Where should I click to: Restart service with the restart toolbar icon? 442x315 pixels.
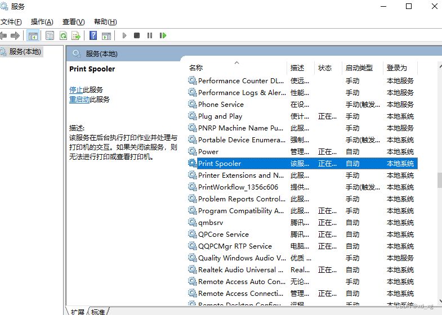(x=163, y=35)
